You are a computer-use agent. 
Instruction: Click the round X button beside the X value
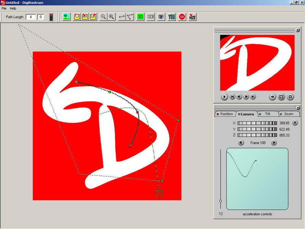point(295,123)
